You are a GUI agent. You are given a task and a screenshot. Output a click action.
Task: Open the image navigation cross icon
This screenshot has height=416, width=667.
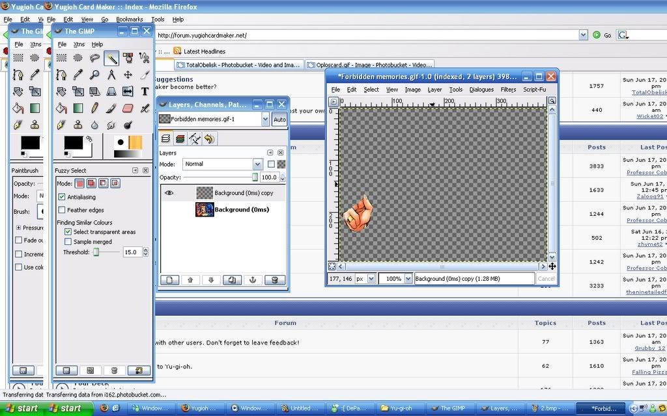click(552, 266)
